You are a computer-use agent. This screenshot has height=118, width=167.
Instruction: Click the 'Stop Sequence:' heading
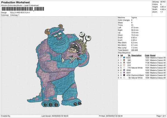pos(124,53)
